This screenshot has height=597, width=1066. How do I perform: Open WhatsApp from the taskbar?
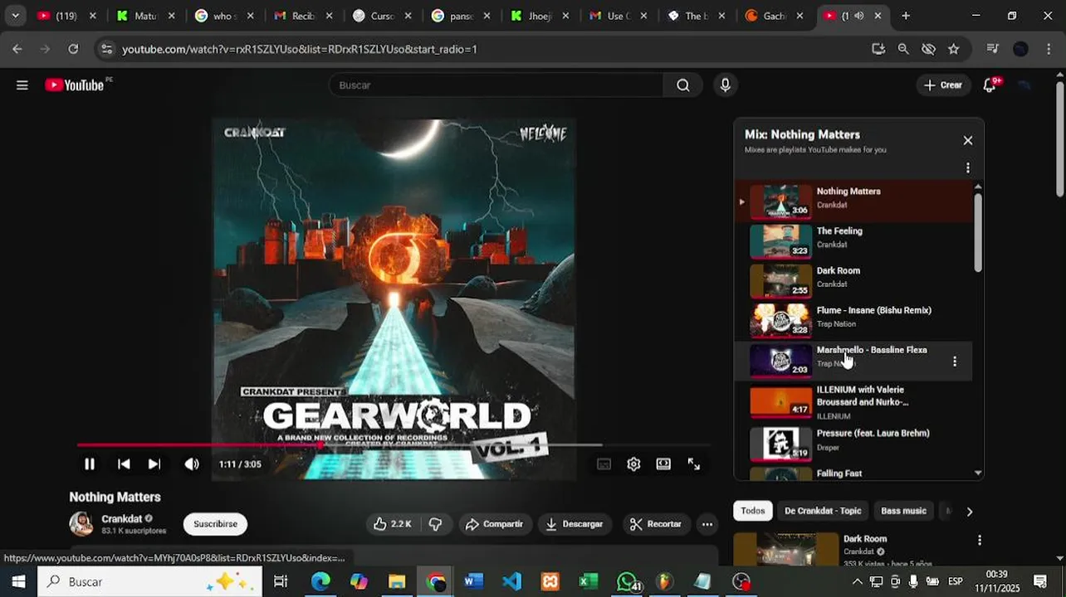[628, 581]
